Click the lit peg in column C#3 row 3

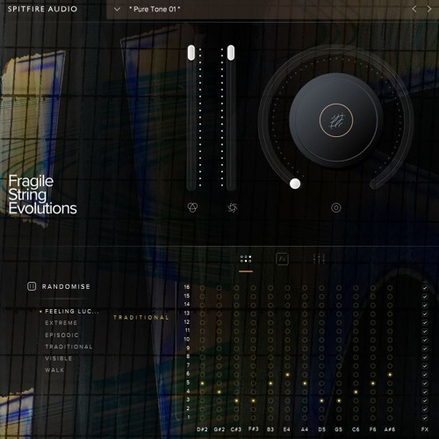click(x=236, y=400)
